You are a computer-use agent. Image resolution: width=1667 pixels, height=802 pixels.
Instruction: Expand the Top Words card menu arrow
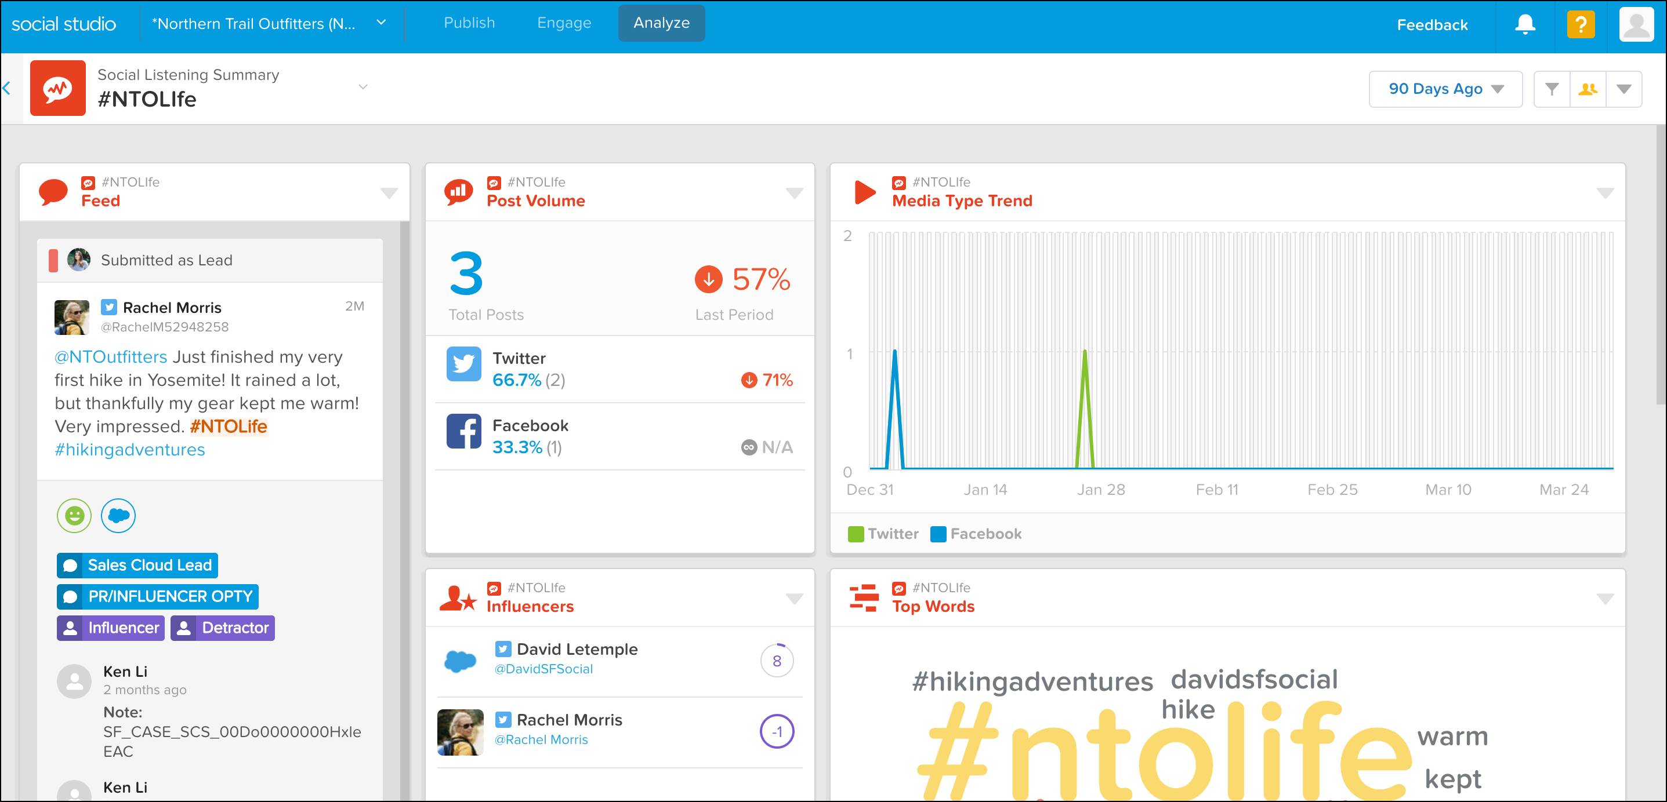click(1605, 598)
